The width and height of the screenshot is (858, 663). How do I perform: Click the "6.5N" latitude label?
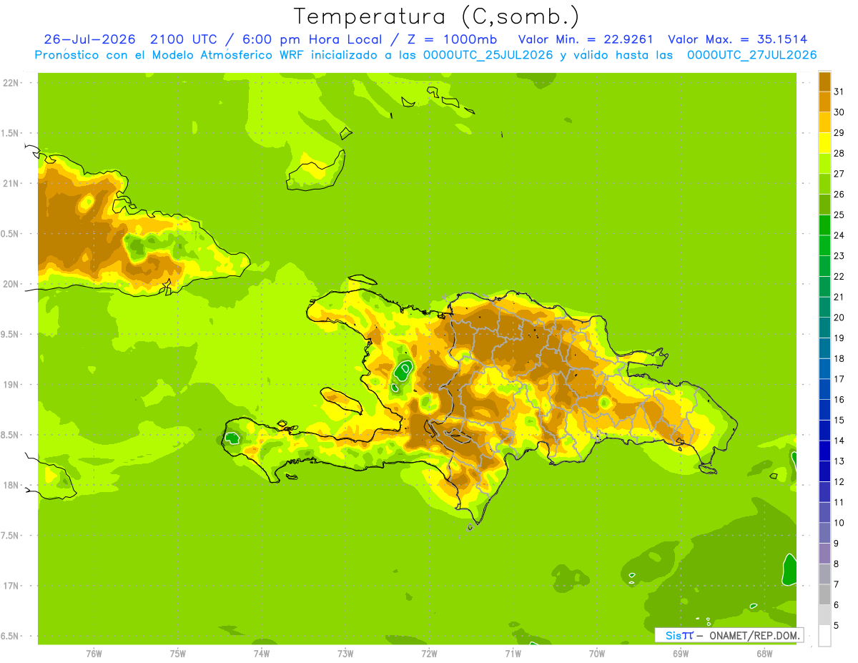point(11,636)
